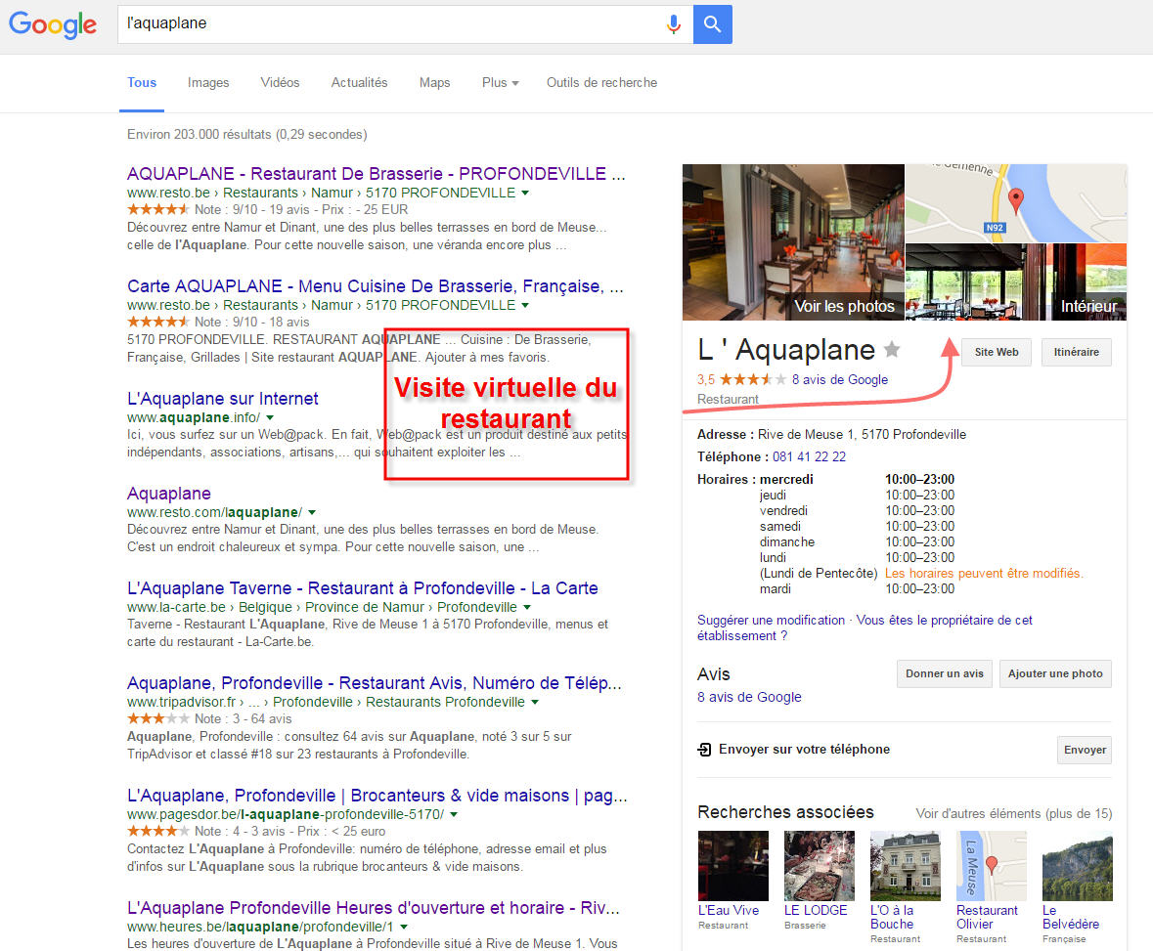Click the Site Web button

click(997, 352)
